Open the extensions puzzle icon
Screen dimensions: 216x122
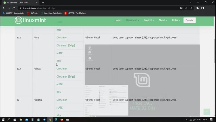[x=197, y=8]
